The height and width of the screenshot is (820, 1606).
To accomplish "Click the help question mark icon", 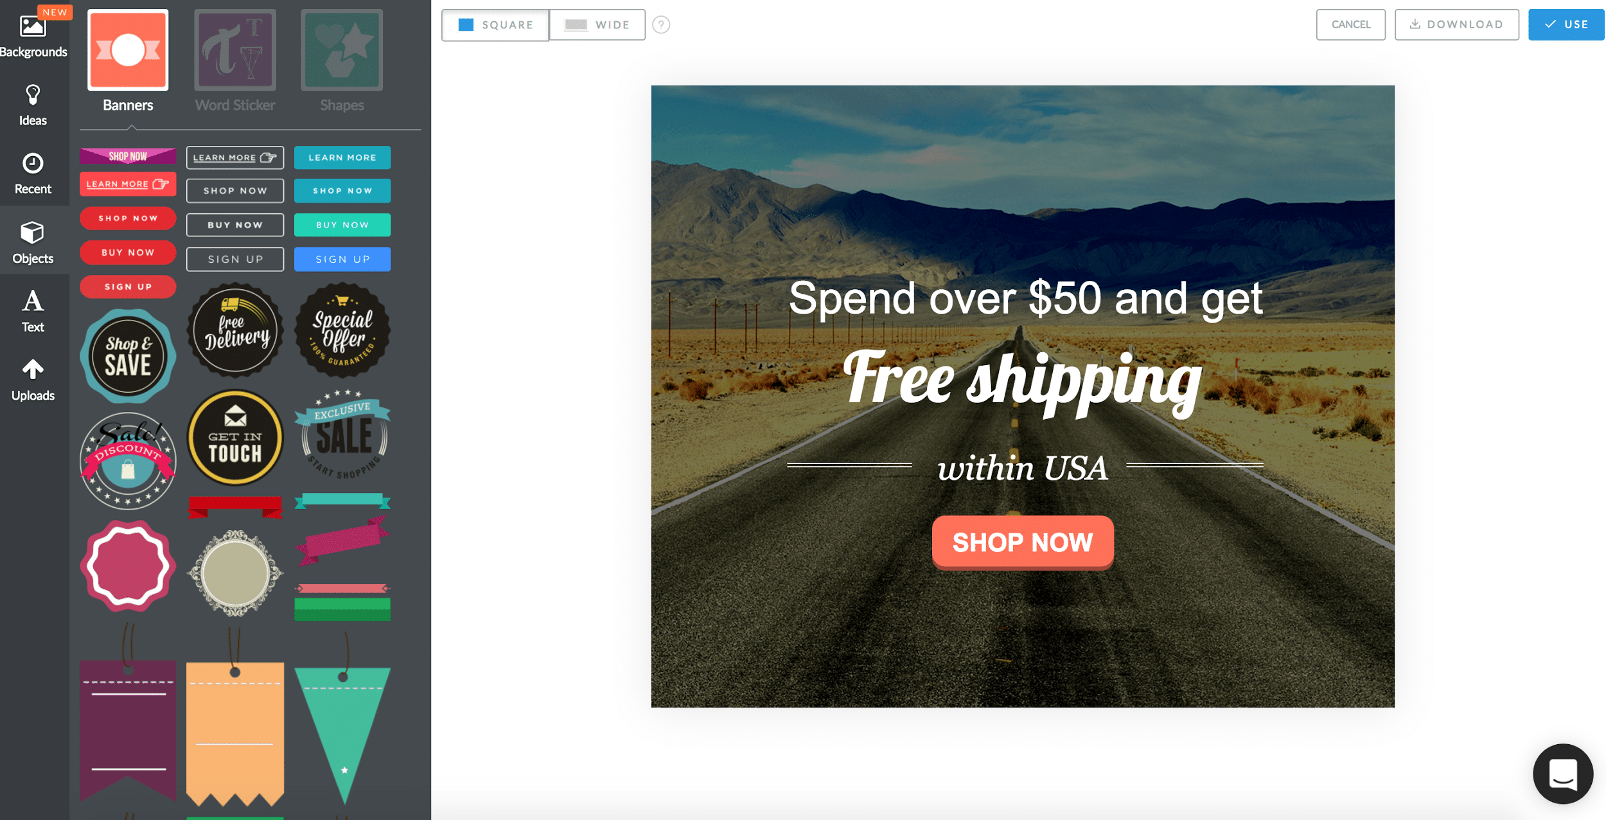I will click(660, 24).
